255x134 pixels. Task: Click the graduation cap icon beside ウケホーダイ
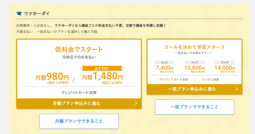(x=19, y=13)
